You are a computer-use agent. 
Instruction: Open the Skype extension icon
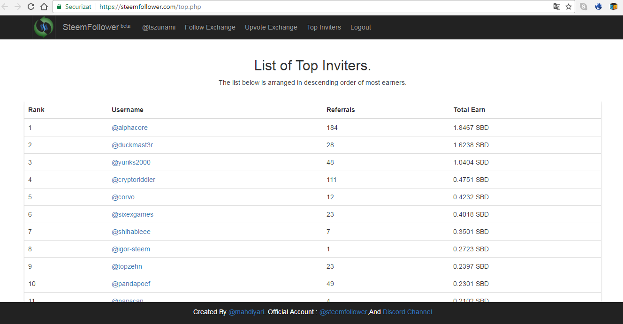584,7
